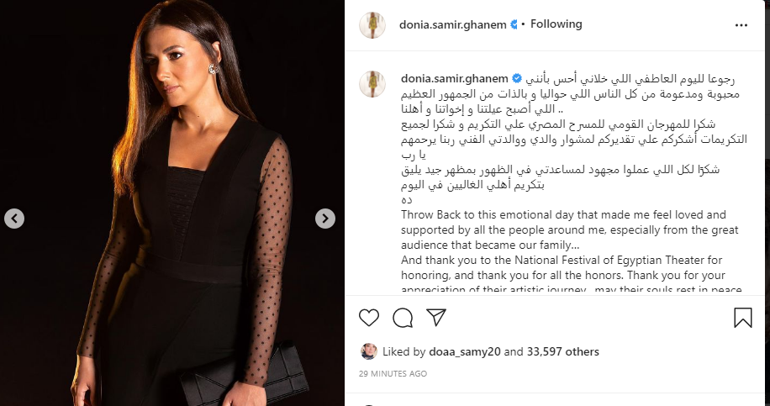Open donia.samir.ghanem username in the header
The image size is (770, 406).
pyautogui.click(x=453, y=24)
